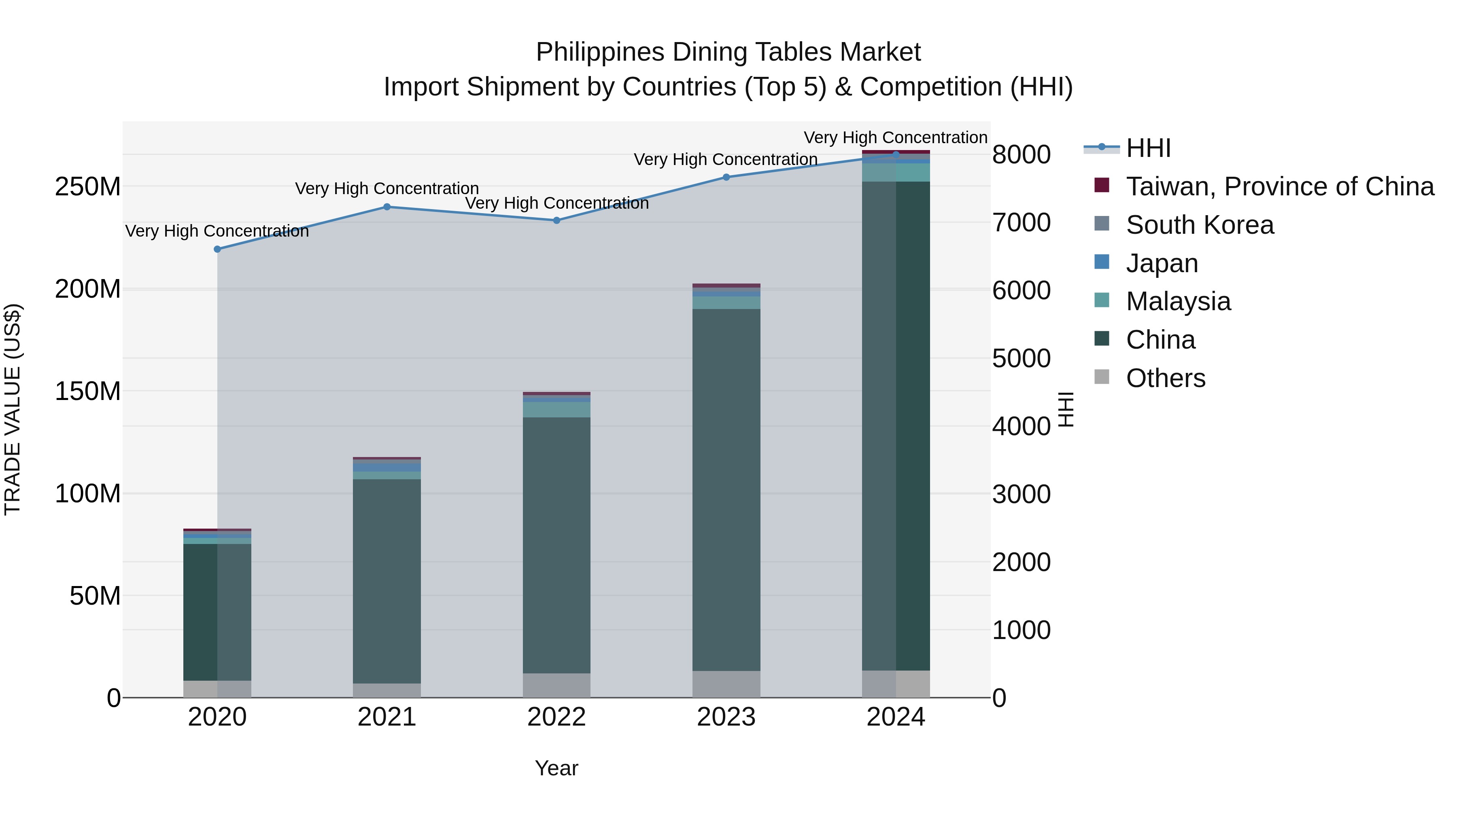Click the Very High Concentration label above 2024
The image size is (1457, 819).
tap(896, 138)
